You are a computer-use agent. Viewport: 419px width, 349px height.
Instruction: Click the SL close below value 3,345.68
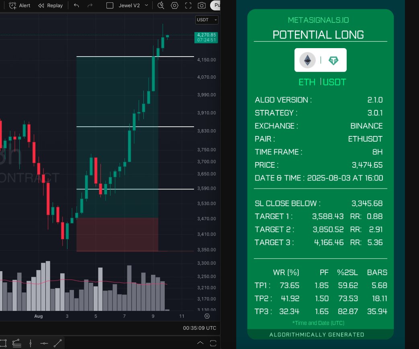click(x=367, y=203)
